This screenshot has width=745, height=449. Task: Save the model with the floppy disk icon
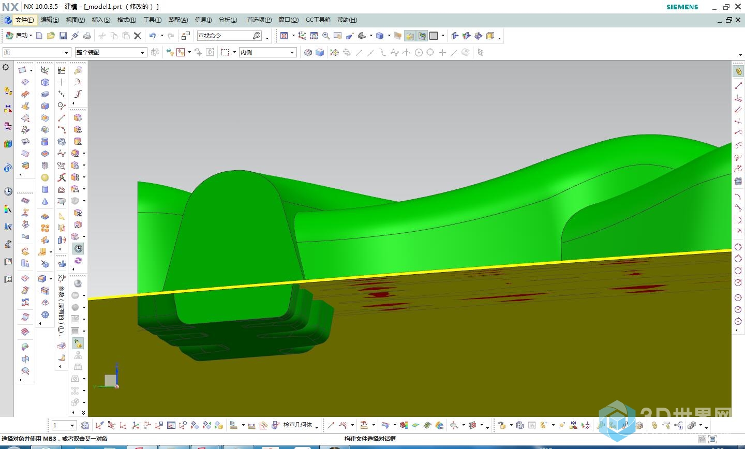[63, 36]
